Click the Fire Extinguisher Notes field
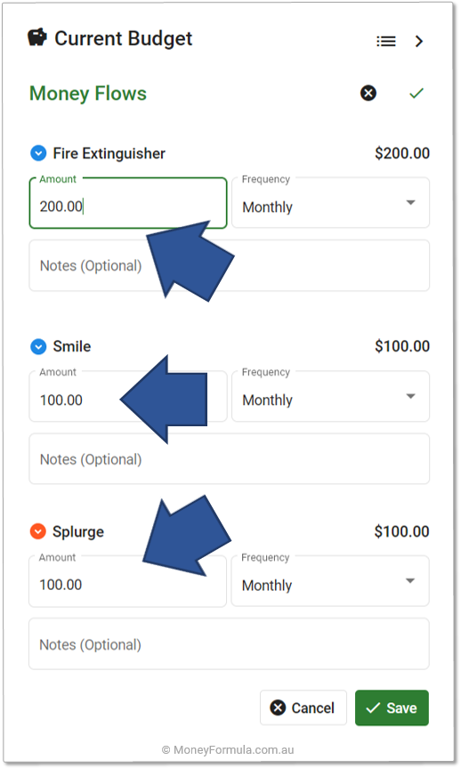Screen dimensions: 461x768 (x=230, y=265)
